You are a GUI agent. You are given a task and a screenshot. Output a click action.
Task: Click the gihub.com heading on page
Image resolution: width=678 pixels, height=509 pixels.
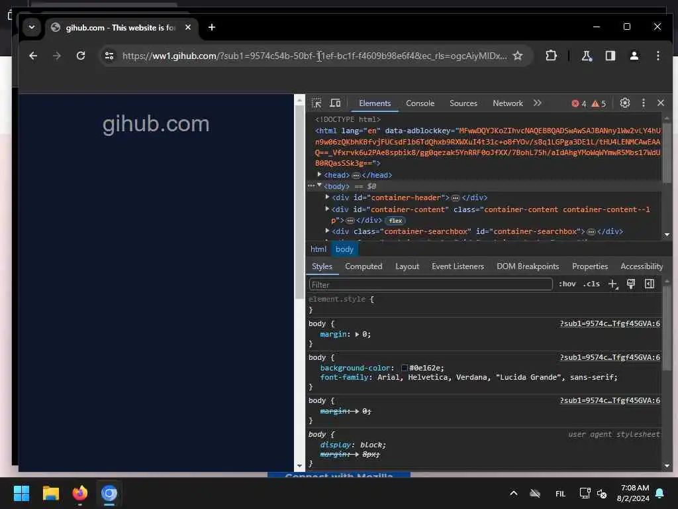click(x=156, y=124)
